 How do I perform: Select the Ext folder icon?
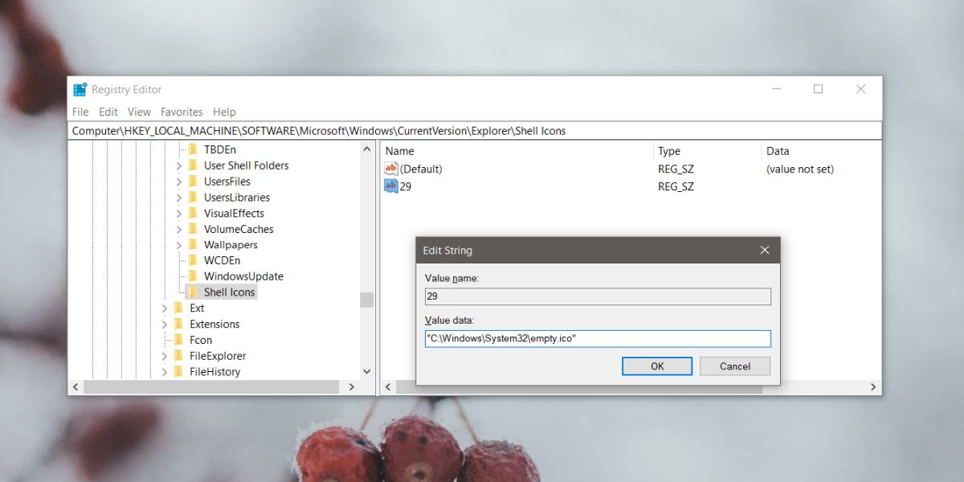178,308
